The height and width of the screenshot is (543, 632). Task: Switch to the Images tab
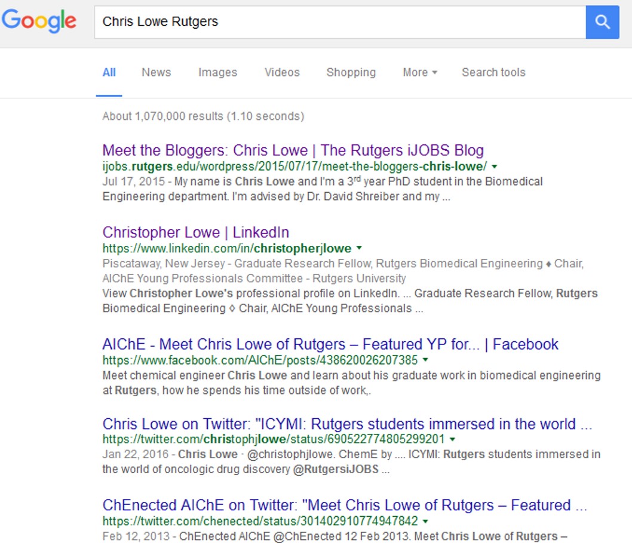pyautogui.click(x=217, y=72)
